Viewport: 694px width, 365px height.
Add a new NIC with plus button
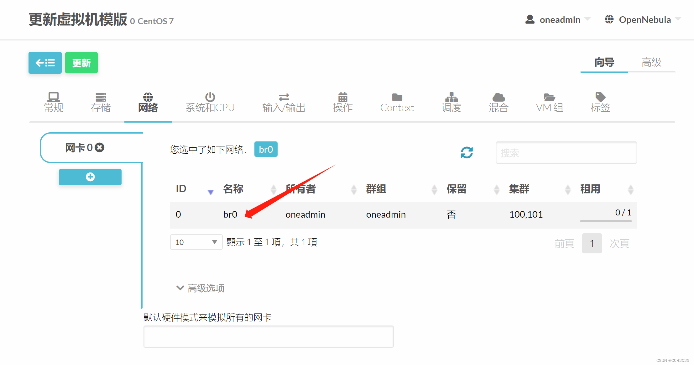coord(90,177)
